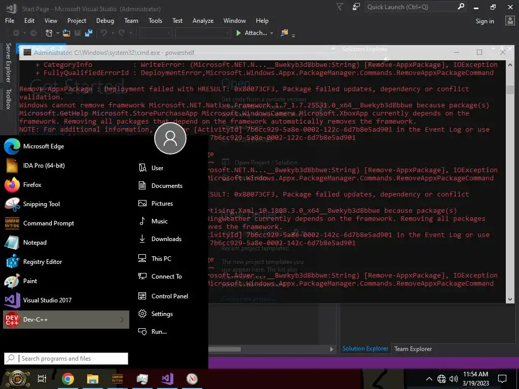Open the Analyze menu
The width and height of the screenshot is (519, 389).
click(x=203, y=20)
